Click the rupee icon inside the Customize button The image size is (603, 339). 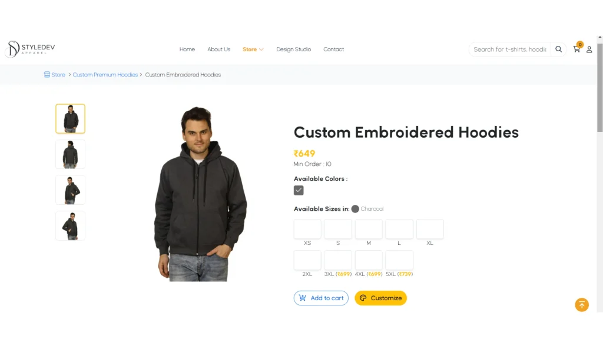pos(364,298)
